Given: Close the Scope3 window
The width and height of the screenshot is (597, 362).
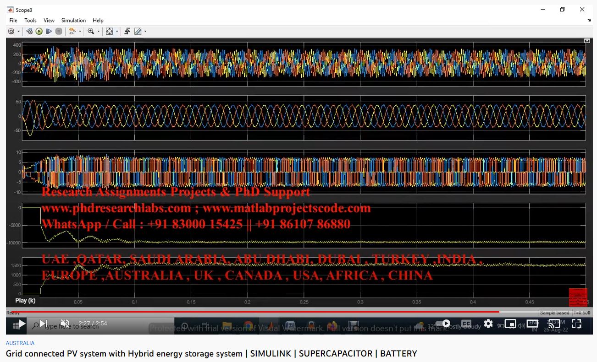Looking at the screenshot, I should pos(582,9).
